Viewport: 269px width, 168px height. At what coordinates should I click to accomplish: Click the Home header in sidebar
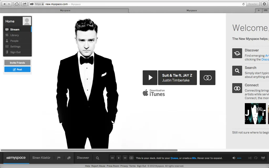pos(10,21)
